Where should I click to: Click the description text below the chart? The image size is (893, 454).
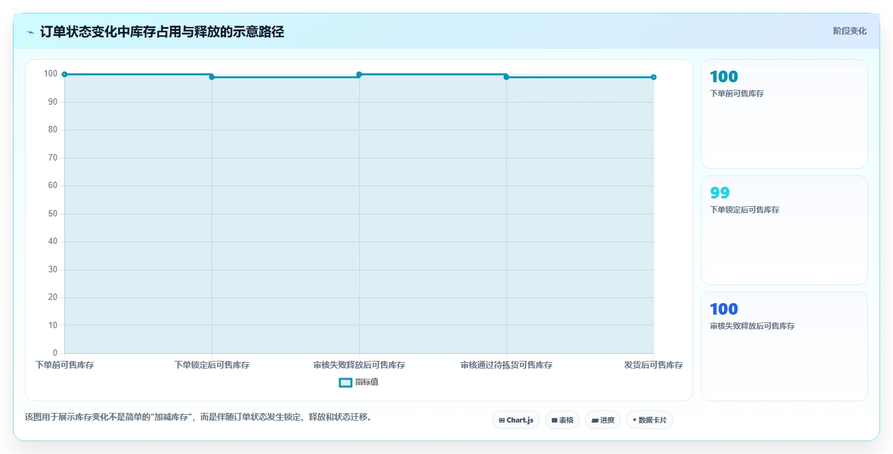point(199,417)
